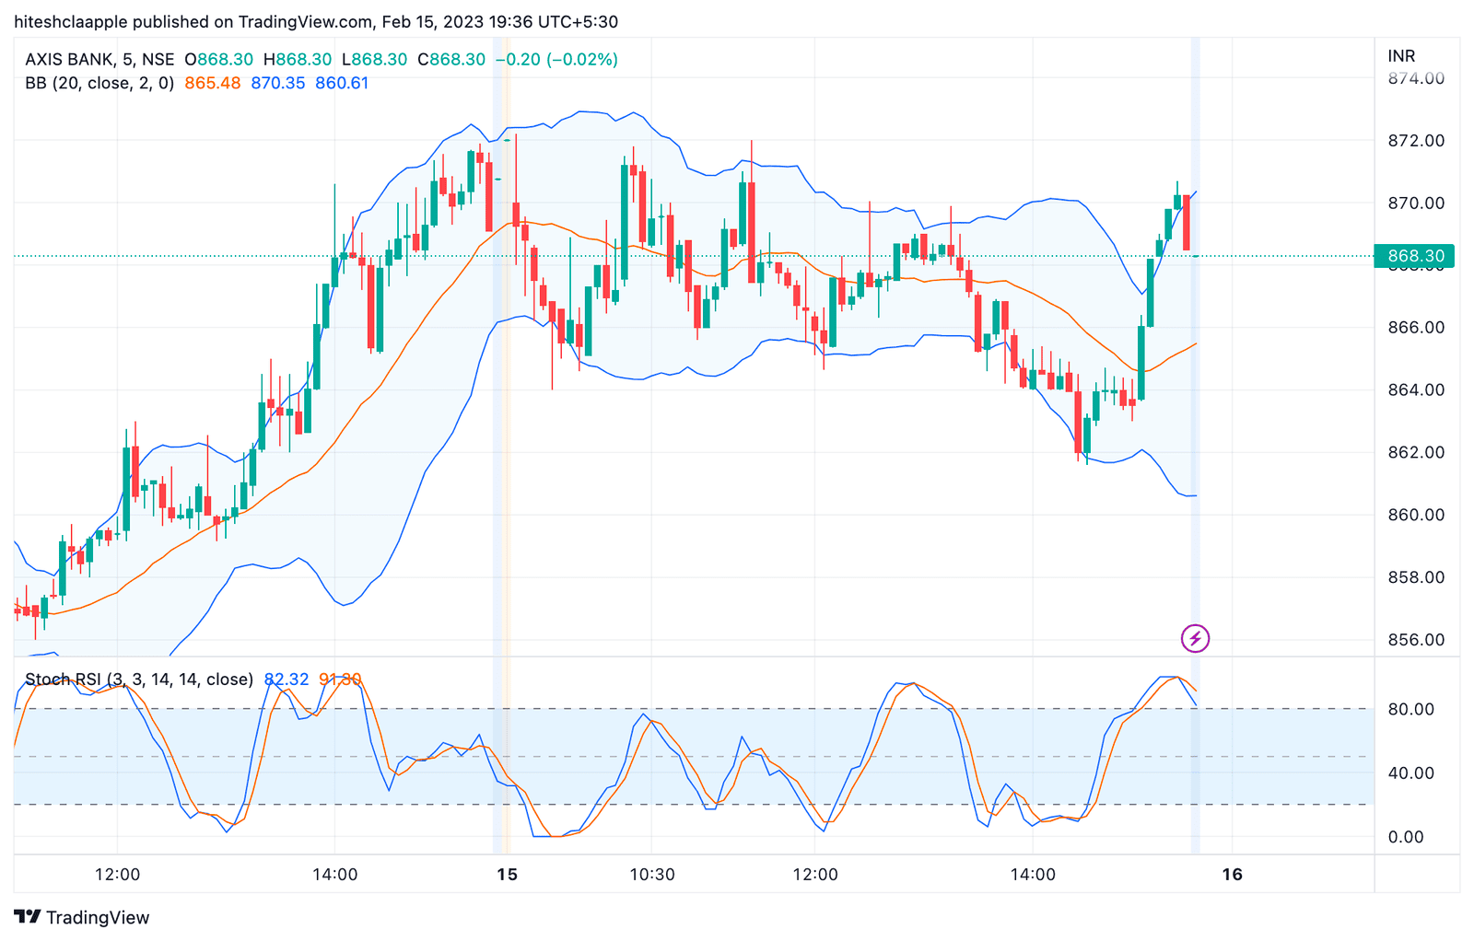Click the BB lower value 860.61

pyautogui.click(x=342, y=83)
